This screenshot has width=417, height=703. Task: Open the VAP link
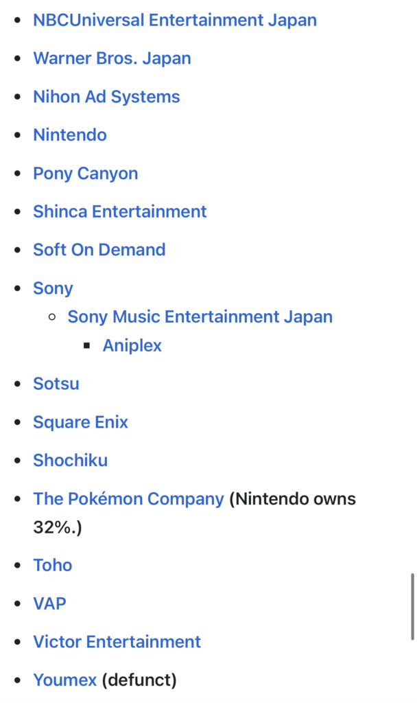click(49, 603)
